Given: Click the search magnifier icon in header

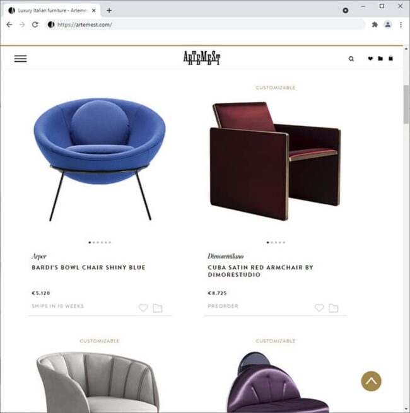Looking at the screenshot, I should click(351, 59).
